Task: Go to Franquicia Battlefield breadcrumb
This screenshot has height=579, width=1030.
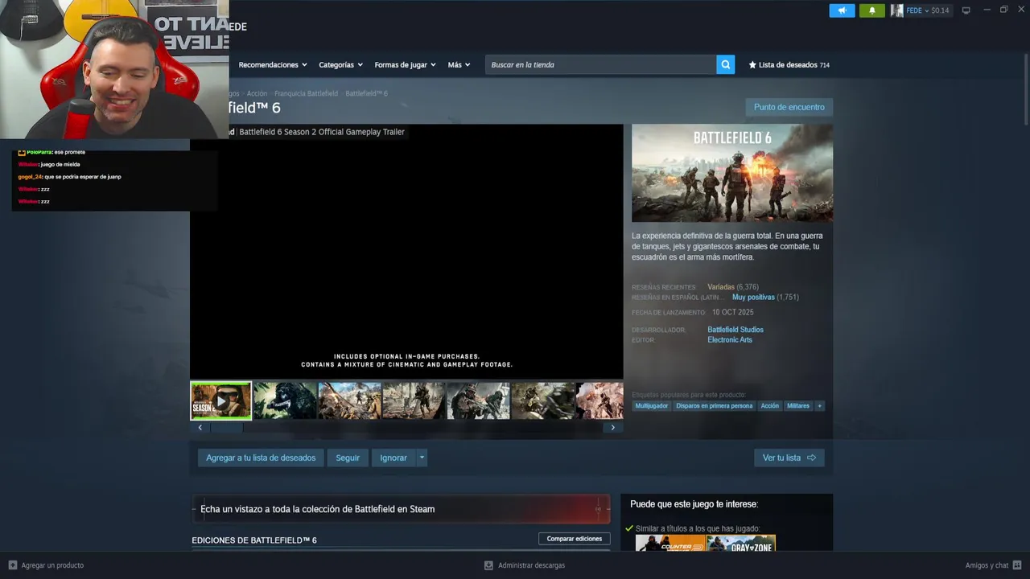Action: 306,94
